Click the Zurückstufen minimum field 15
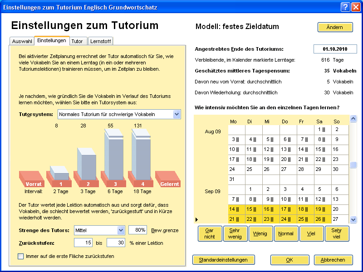This screenshot has width=363, height=272. (x=83, y=243)
